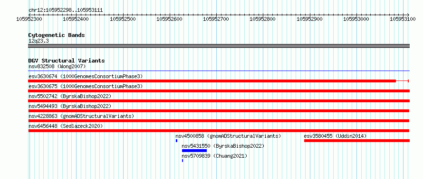
Task: Open variant label nsv4500858 (gnomADStructuralVariants)
Action: 228,136
